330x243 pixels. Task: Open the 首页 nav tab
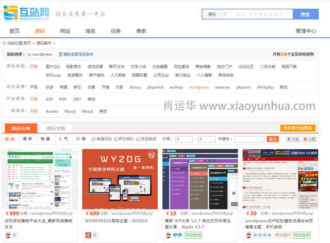[x=14, y=31]
